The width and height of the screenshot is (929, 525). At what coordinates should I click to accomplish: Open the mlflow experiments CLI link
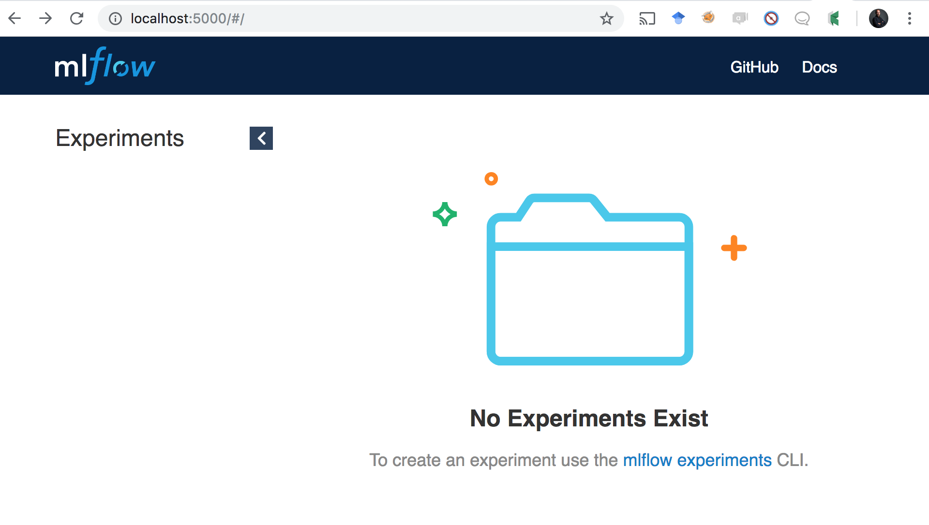click(x=697, y=460)
